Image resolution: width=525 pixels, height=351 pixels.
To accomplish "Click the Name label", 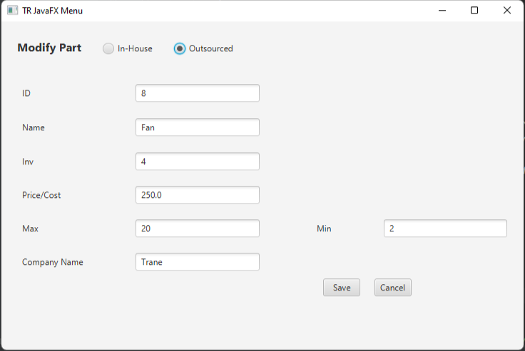I will (34, 127).
